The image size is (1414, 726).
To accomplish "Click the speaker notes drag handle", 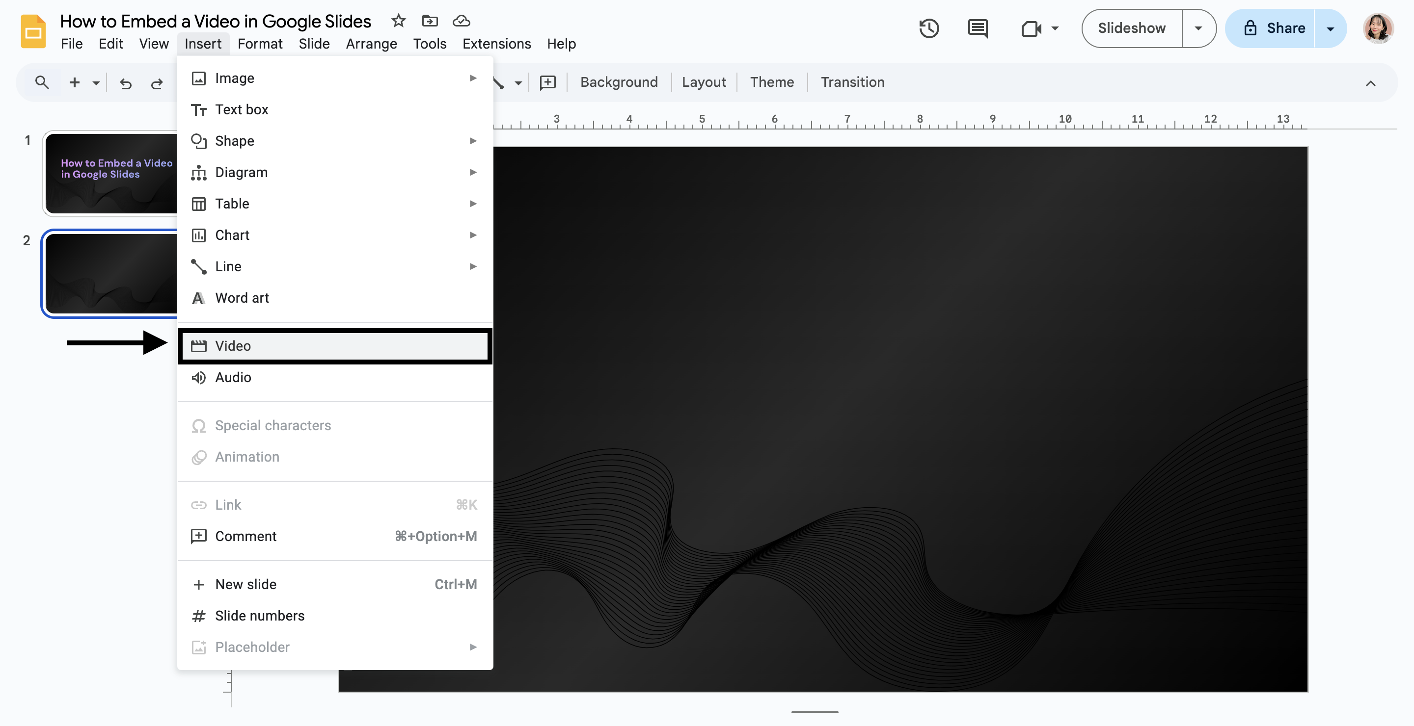I will (x=815, y=712).
